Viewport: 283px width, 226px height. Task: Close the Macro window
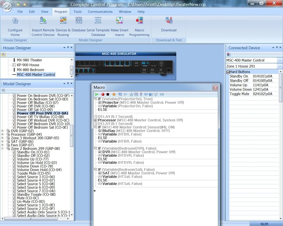coord(215,87)
